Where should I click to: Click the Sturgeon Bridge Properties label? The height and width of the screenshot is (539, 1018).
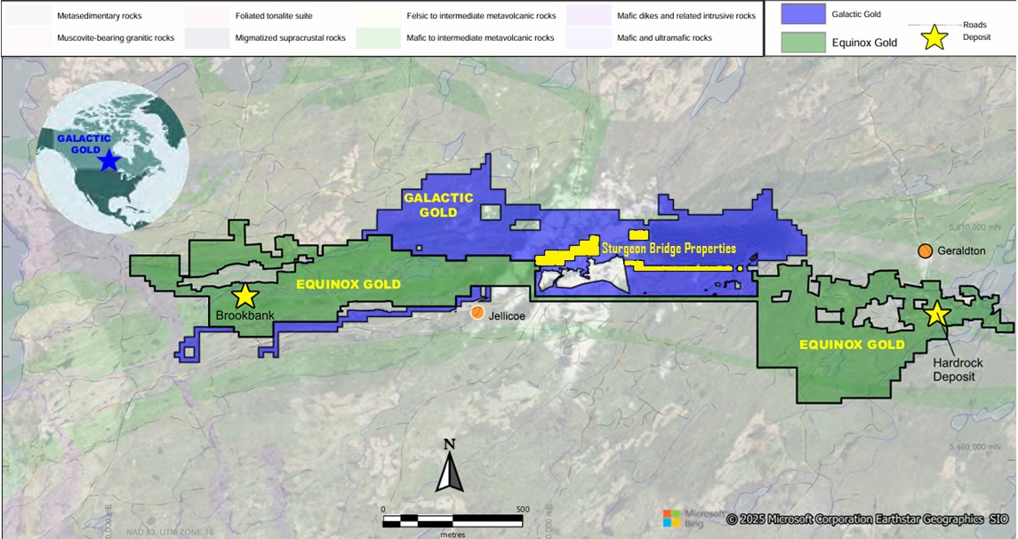click(x=674, y=249)
